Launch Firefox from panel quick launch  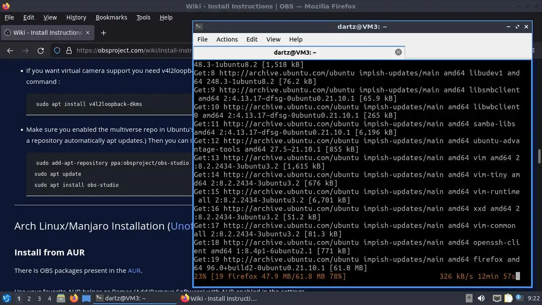pyautogui.click(x=74, y=298)
